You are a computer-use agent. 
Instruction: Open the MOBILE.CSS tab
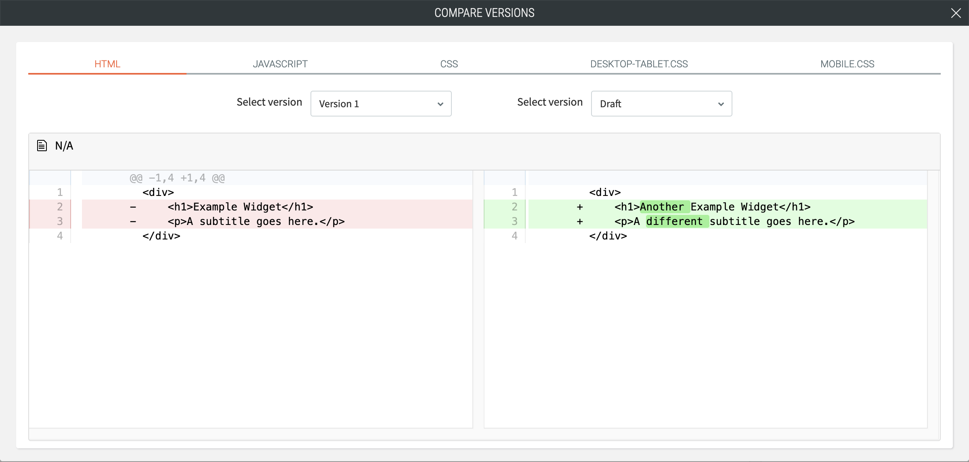(847, 64)
